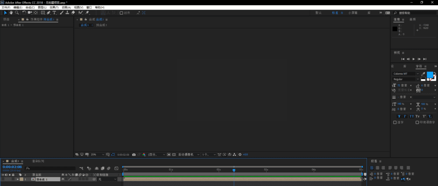Jump to first frame in preview
Viewport: 438px width, 186px height.
[x=403, y=59]
